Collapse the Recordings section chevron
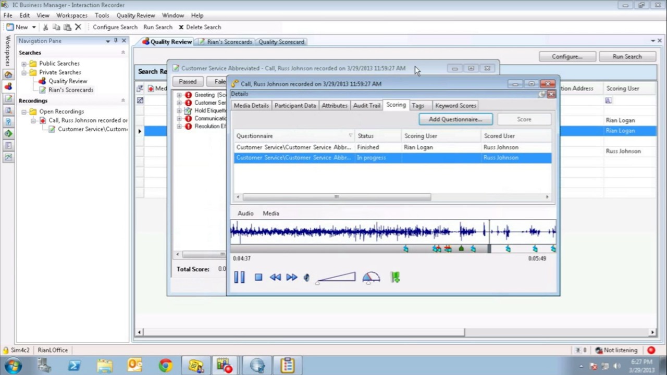Viewport: 667px width, 375px height. (123, 101)
